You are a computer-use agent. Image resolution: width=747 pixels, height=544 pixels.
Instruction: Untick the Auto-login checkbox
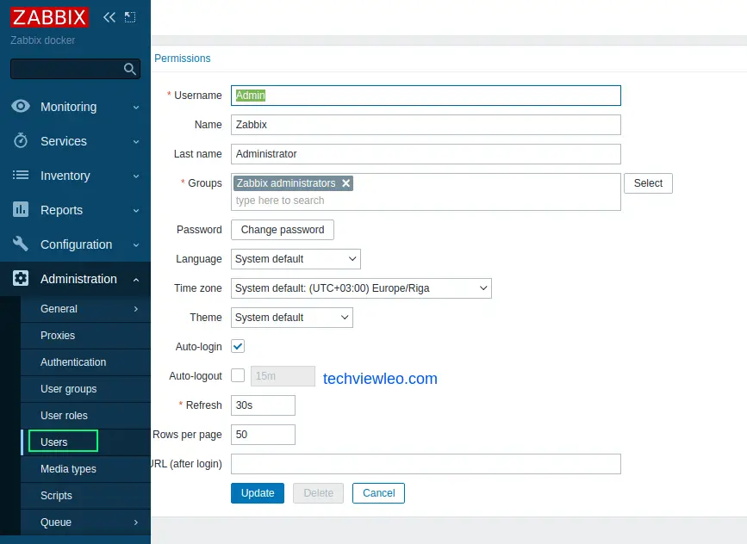pyautogui.click(x=238, y=346)
